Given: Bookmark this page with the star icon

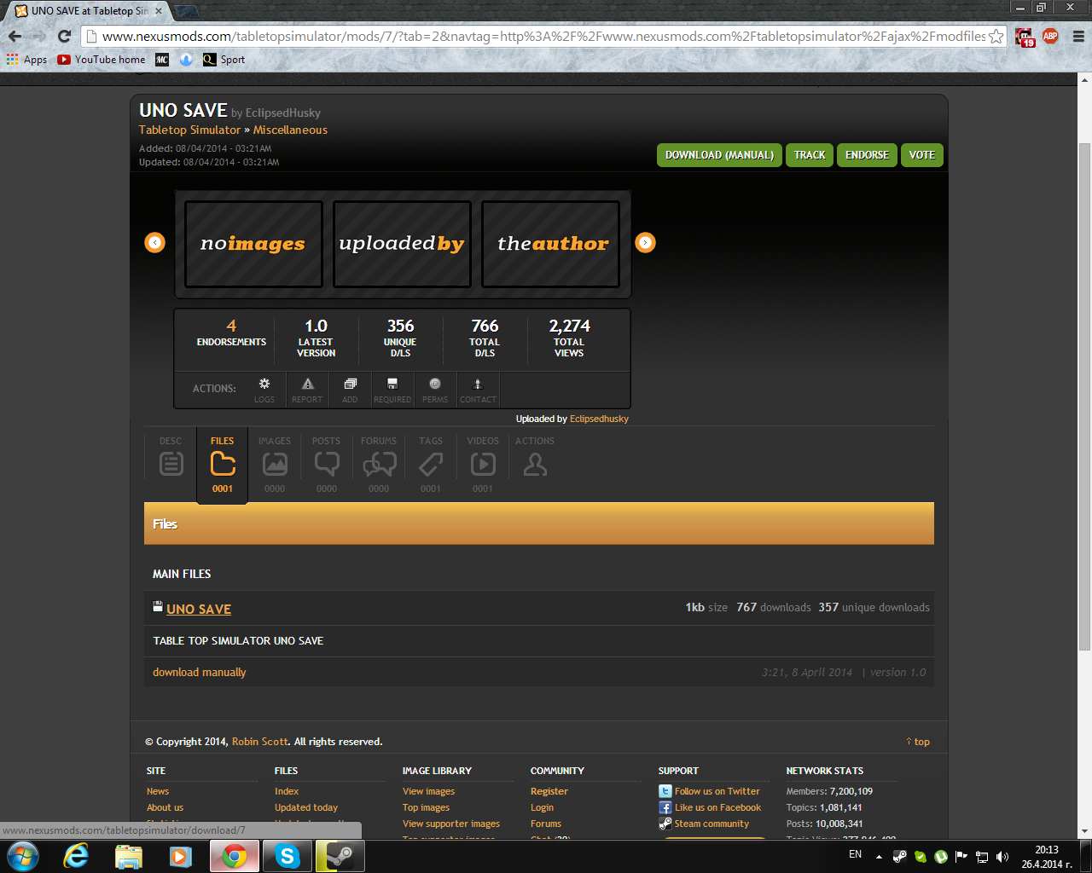Looking at the screenshot, I should click(996, 37).
